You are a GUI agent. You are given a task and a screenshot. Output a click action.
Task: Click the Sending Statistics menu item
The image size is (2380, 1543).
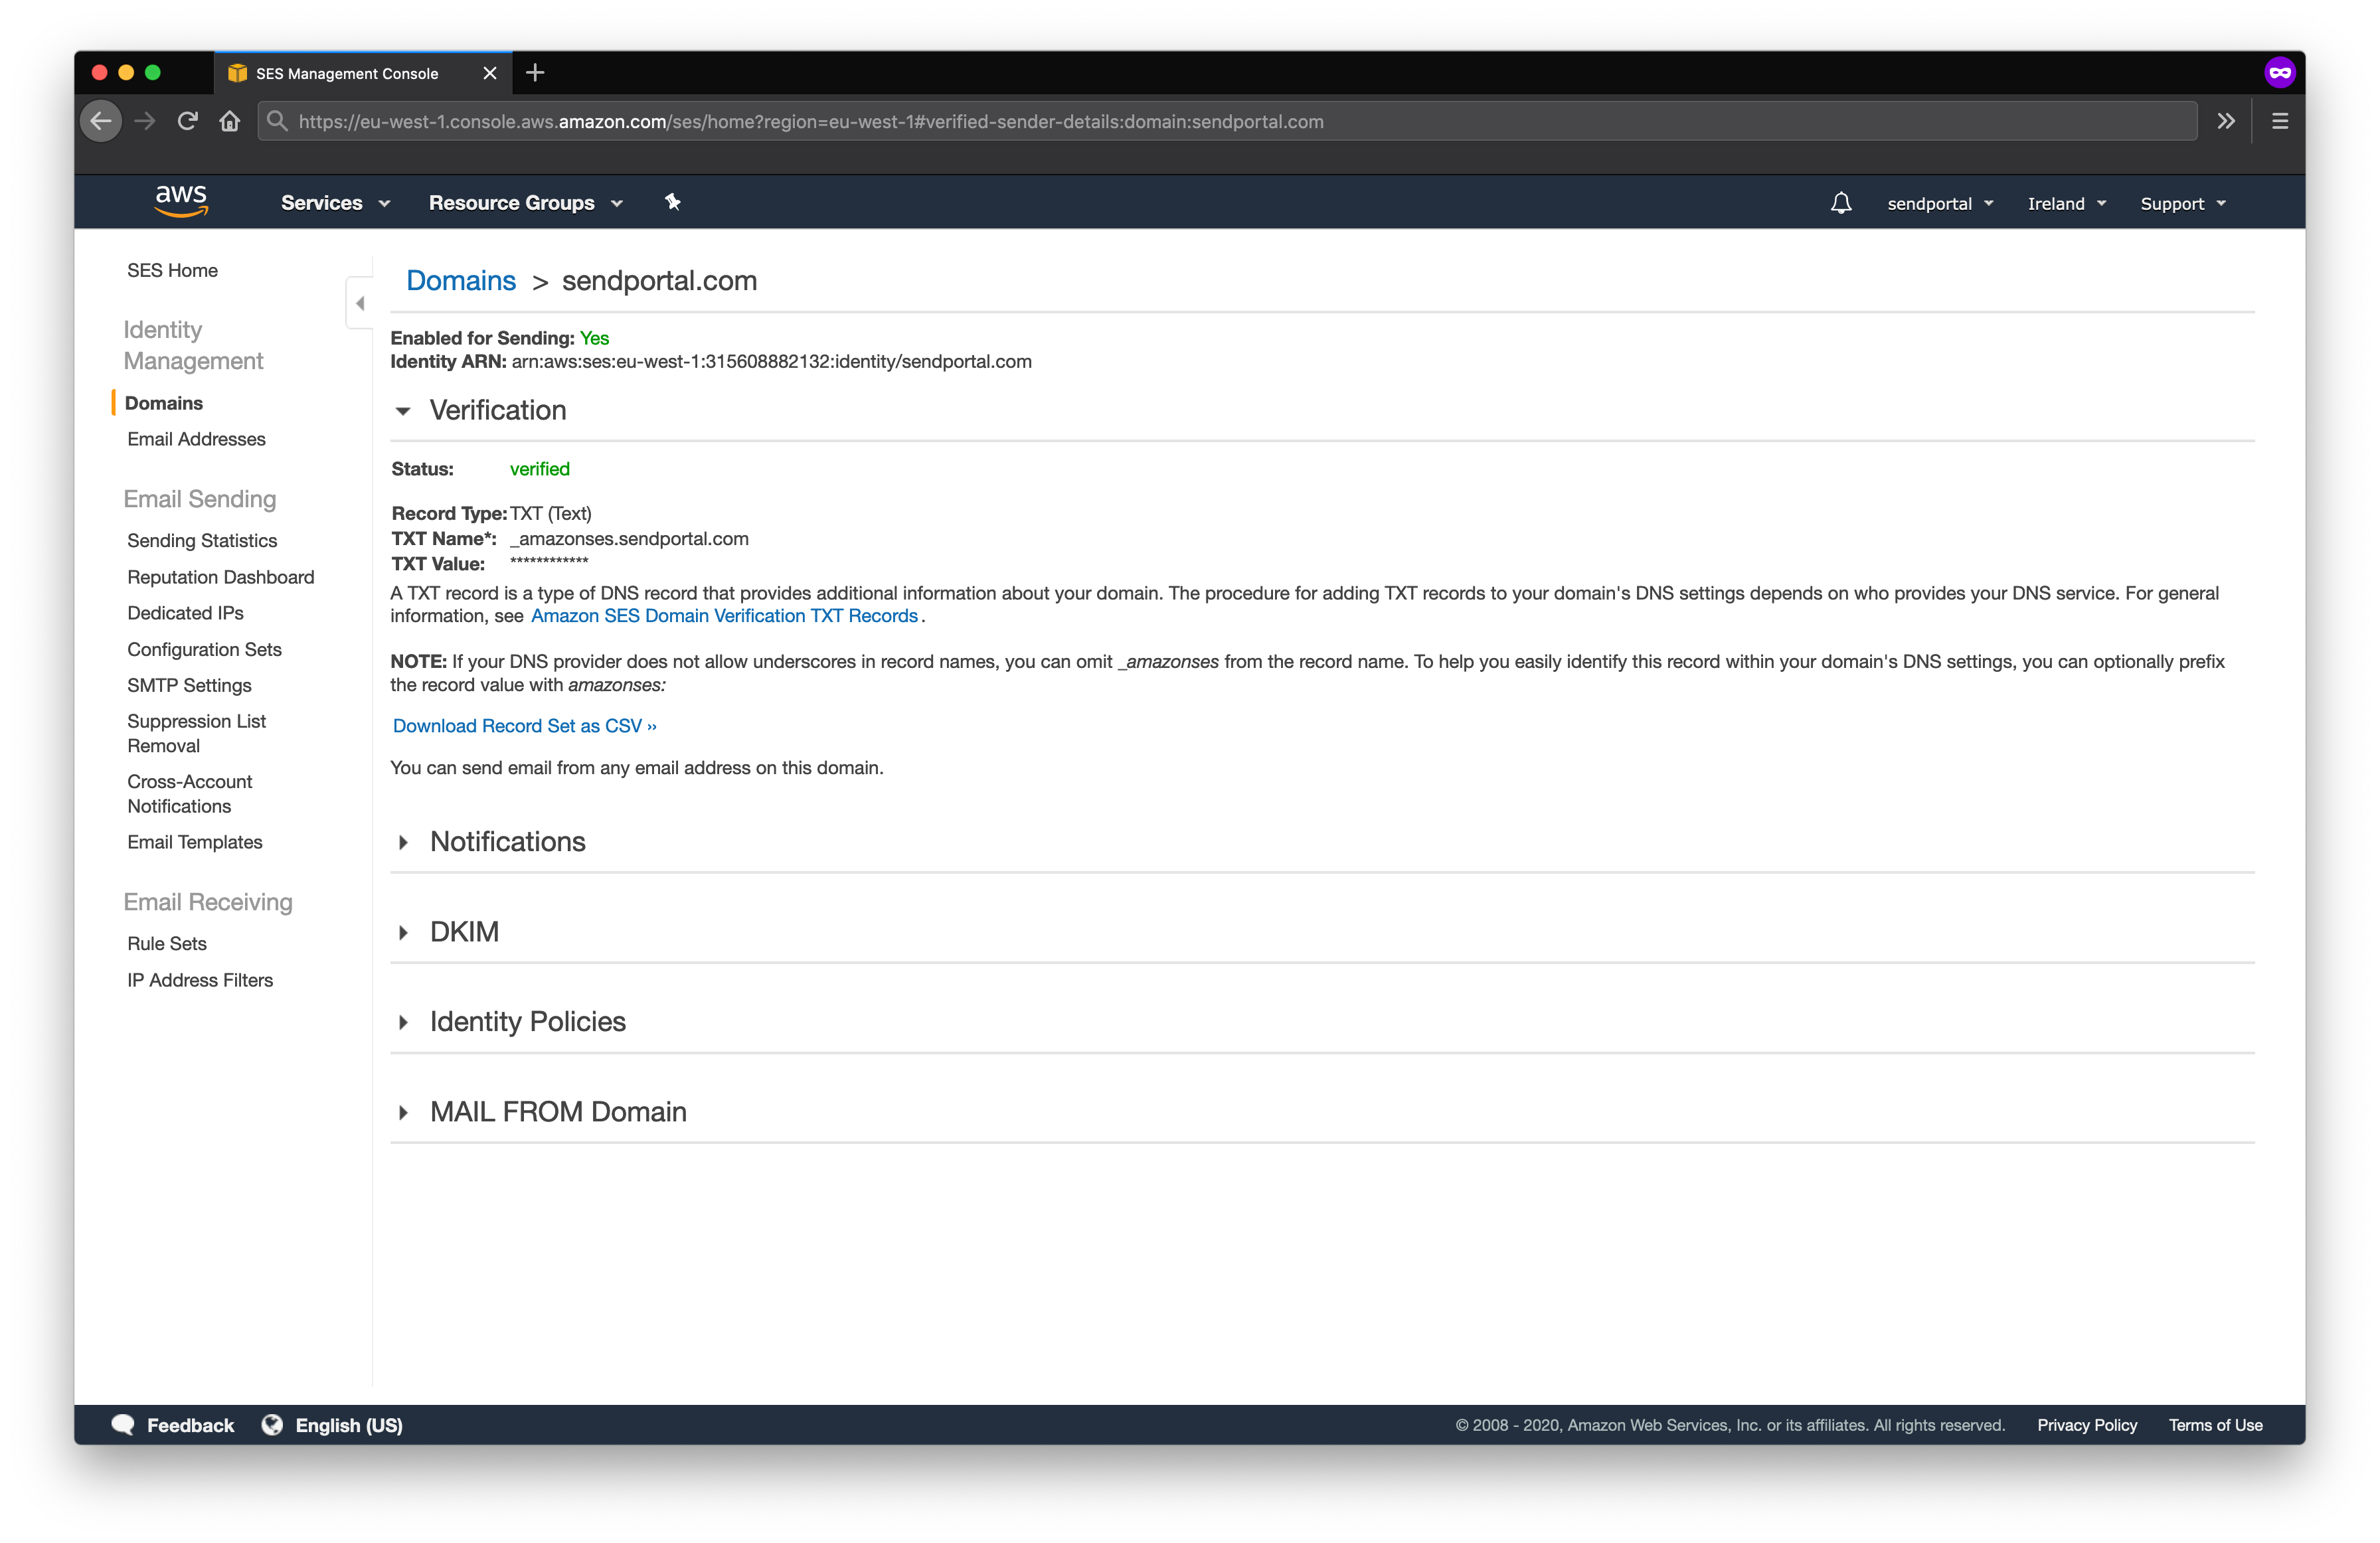201,541
